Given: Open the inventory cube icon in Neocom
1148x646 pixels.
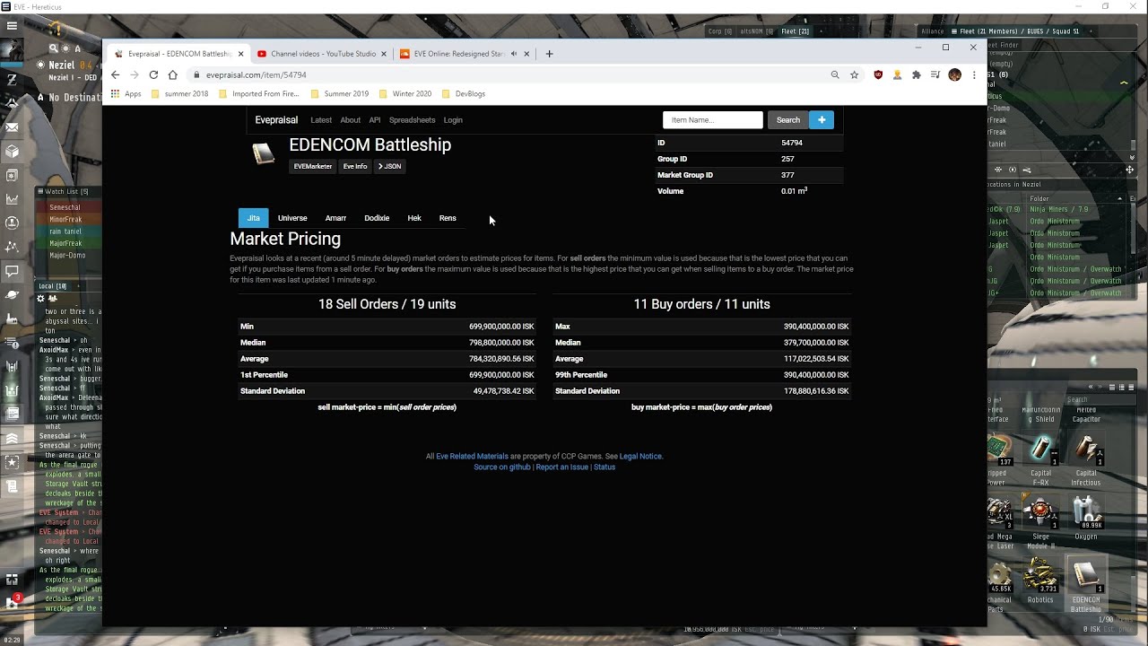Looking at the screenshot, I should (x=12, y=152).
